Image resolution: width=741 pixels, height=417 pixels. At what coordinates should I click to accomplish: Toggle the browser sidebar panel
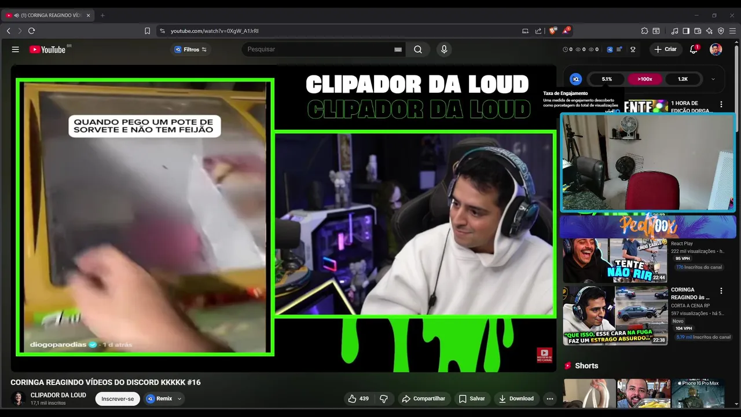pos(686,31)
